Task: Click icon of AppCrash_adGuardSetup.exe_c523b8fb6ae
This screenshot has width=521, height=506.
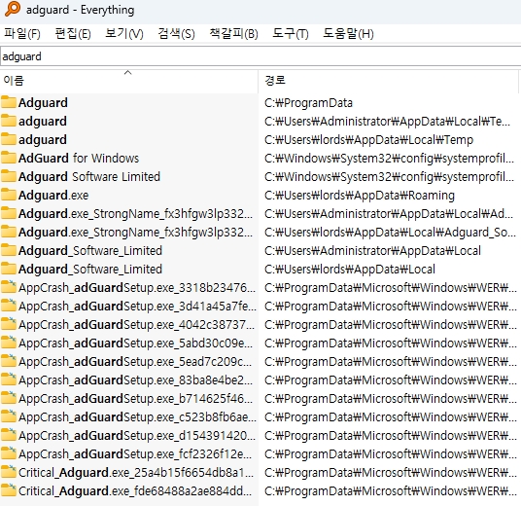Action: [x=9, y=416]
